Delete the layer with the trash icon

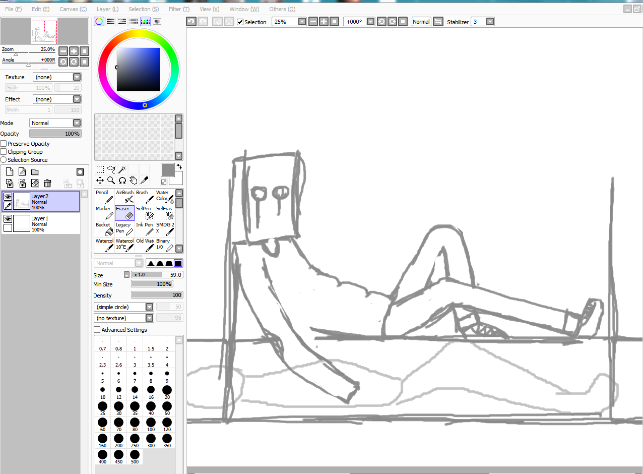pos(47,183)
